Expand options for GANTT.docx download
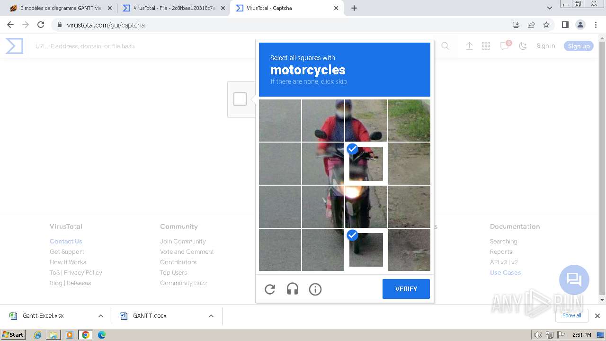This screenshot has width=606, height=341. [x=211, y=316]
